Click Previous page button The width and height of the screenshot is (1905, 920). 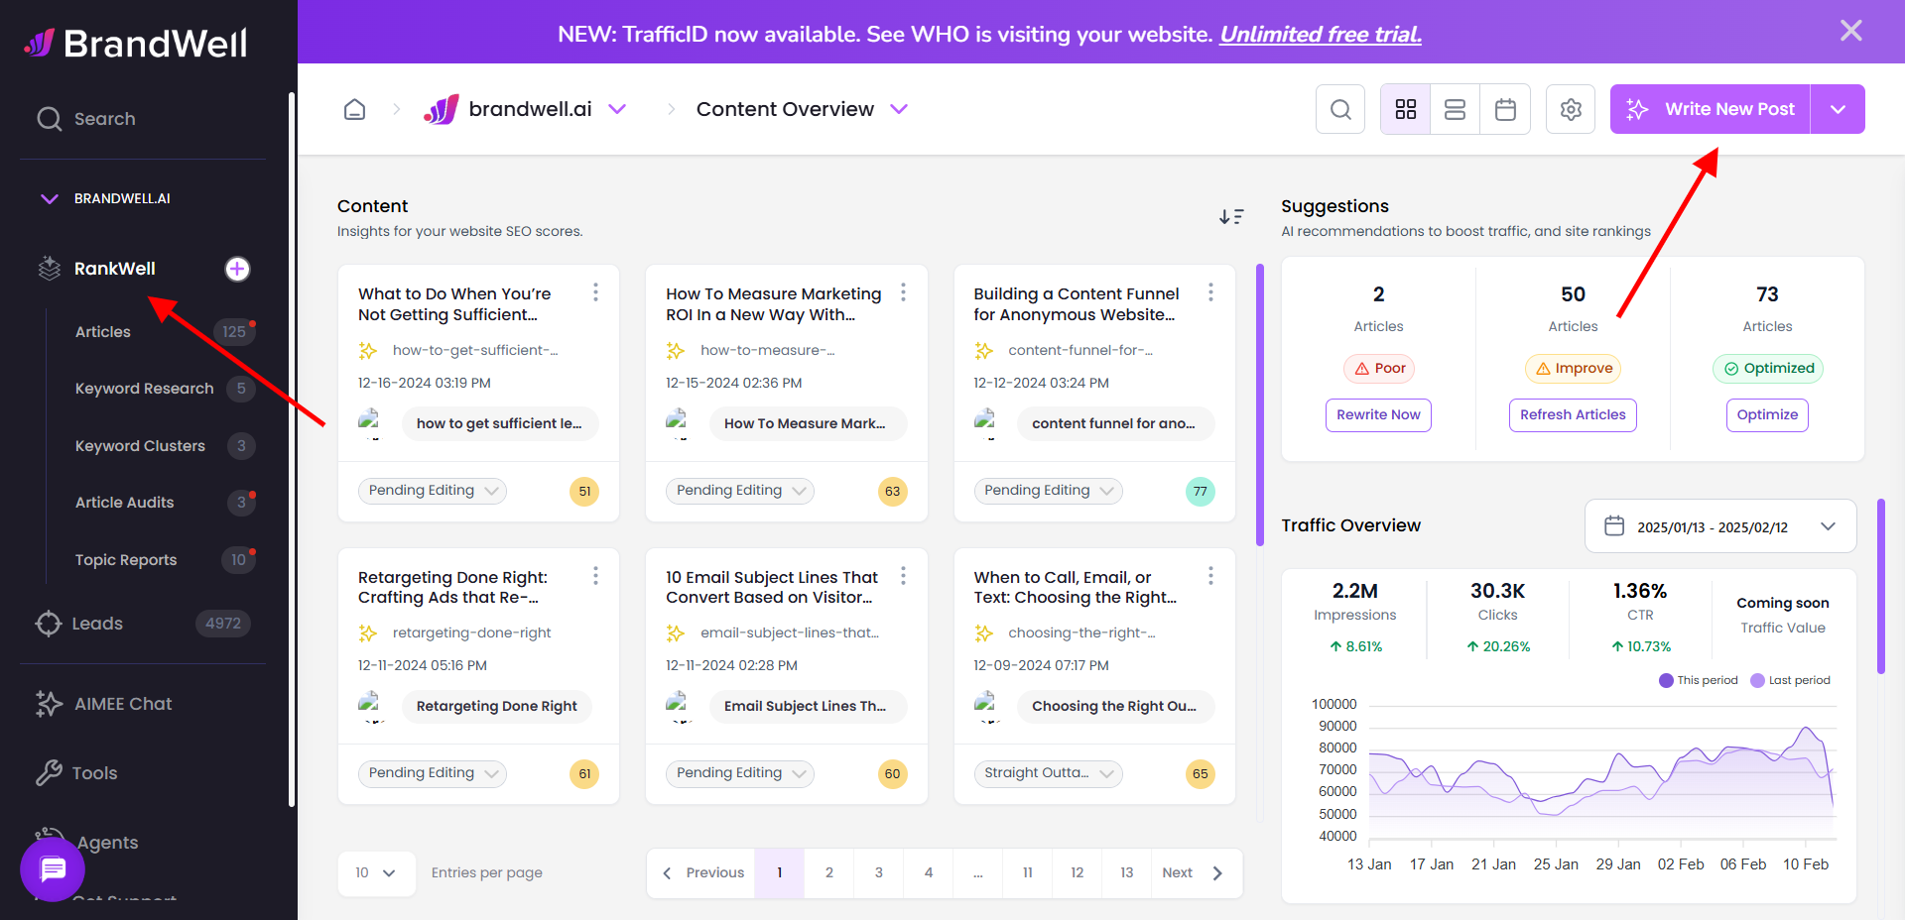point(702,873)
